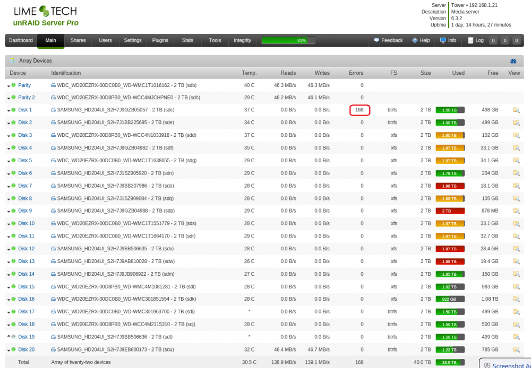Click the first log counter badge

click(493, 41)
